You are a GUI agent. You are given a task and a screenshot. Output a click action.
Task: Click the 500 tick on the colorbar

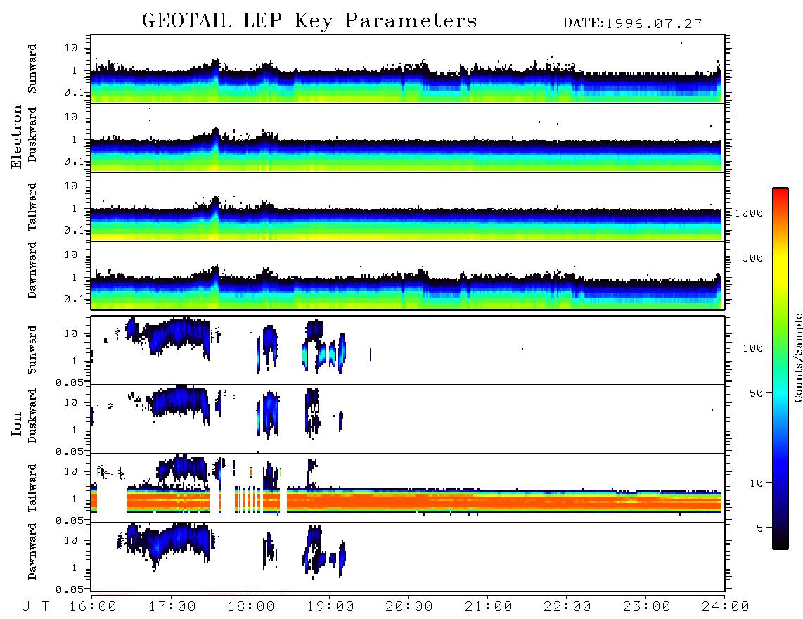(752, 257)
